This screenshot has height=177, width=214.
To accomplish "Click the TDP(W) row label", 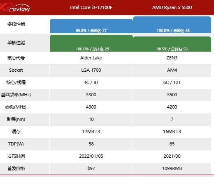I will click(x=16, y=144).
